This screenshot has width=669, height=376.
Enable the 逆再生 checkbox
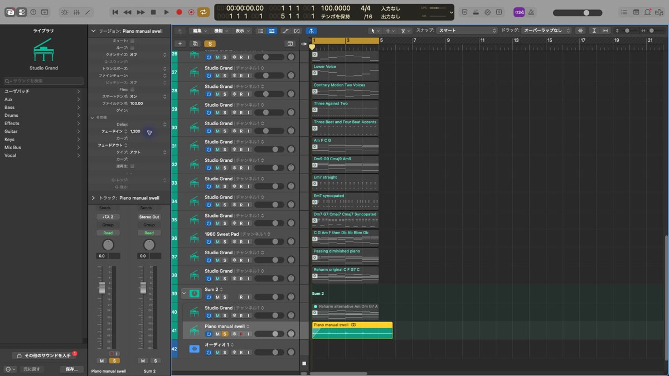tap(132, 166)
